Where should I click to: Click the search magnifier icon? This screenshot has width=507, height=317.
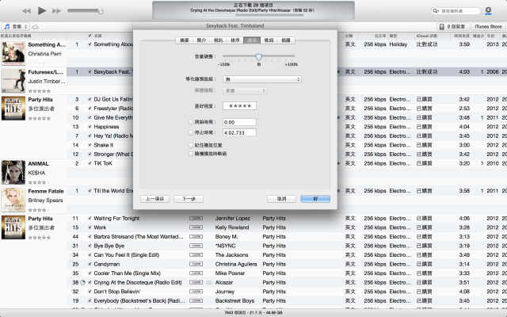tap(436, 11)
